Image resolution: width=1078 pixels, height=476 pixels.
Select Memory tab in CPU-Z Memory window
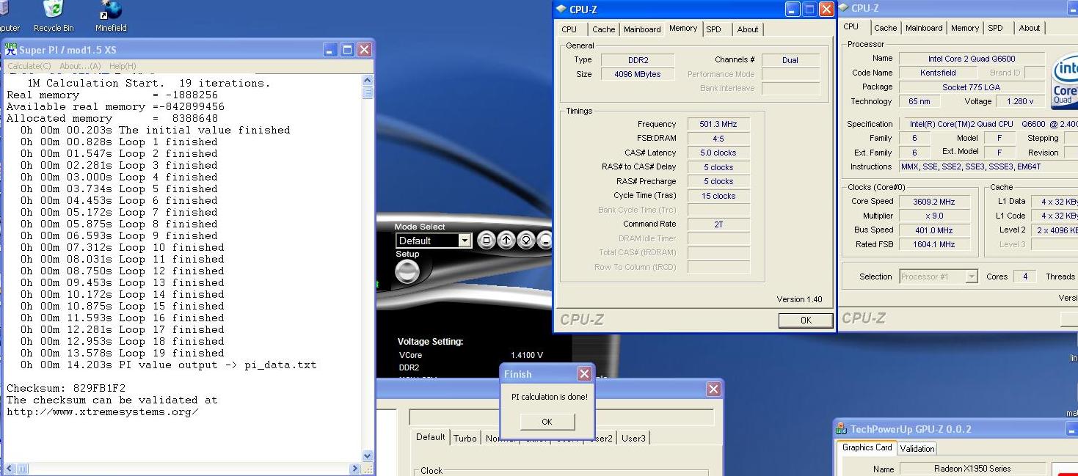click(x=683, y=29)
